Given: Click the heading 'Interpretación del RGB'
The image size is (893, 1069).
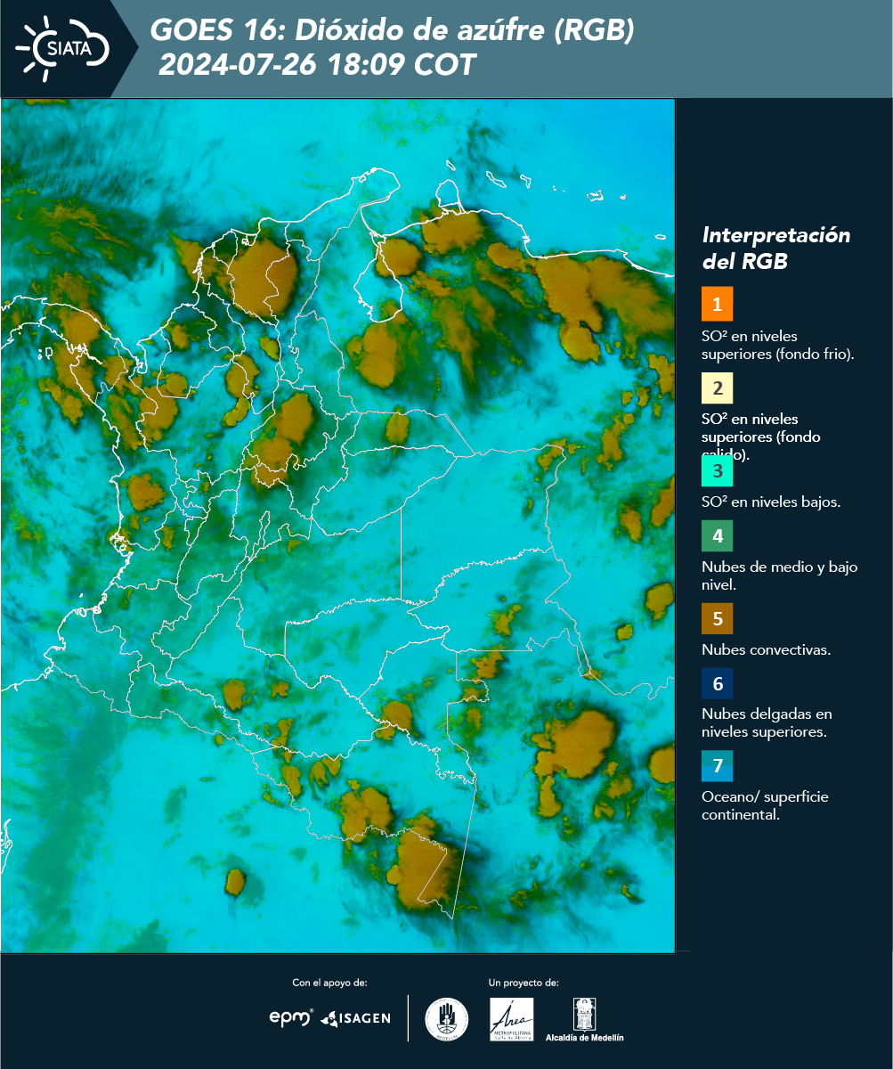Looking at the screenshot, I should coord(776,249).
